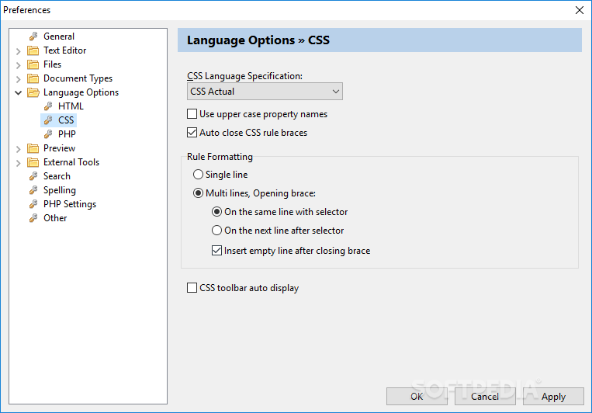The height and width of the screenshot is (413, 592).
Task: Expand the Document Types tree node
Action: coord(18,79)
